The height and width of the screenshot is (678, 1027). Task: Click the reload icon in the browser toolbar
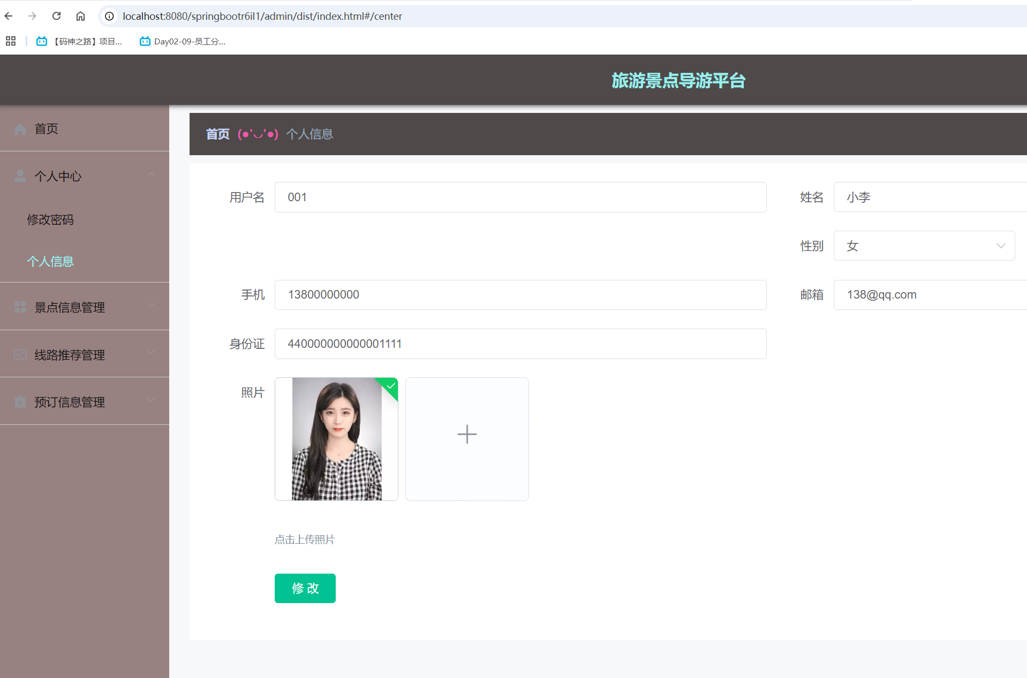coord(56,16)
